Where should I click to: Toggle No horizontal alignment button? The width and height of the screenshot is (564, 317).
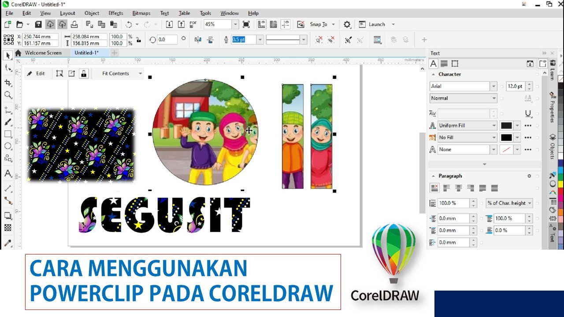[434, 188]
